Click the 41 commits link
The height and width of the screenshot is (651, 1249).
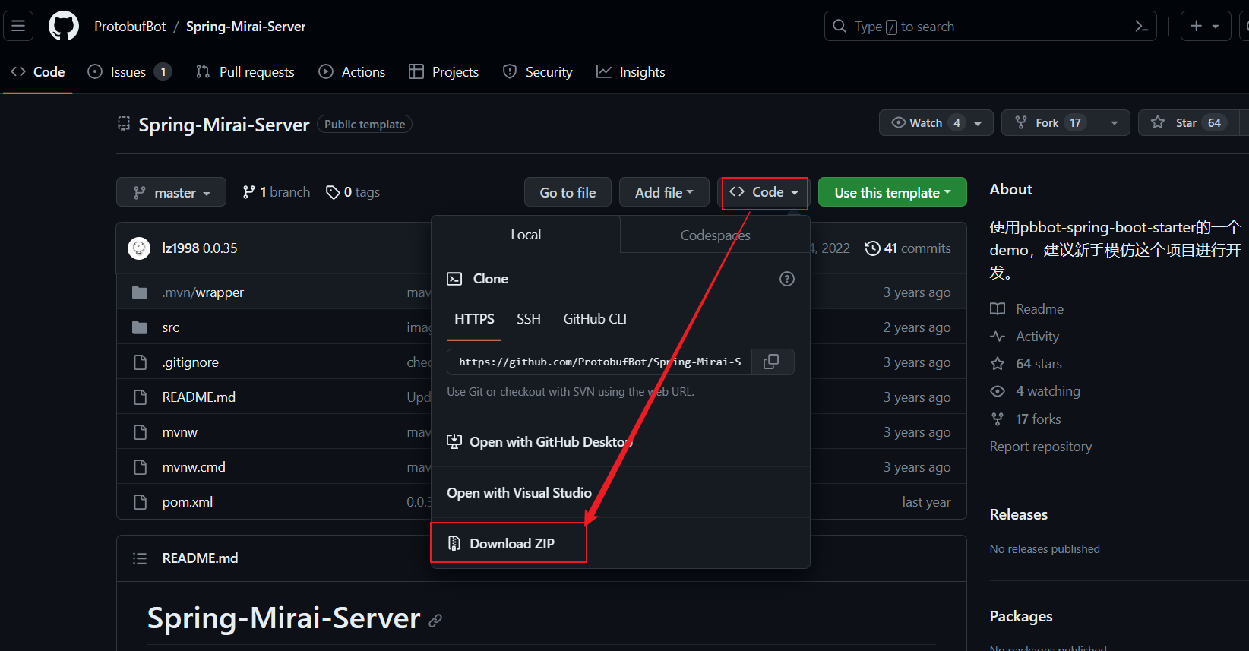(908, 248)
